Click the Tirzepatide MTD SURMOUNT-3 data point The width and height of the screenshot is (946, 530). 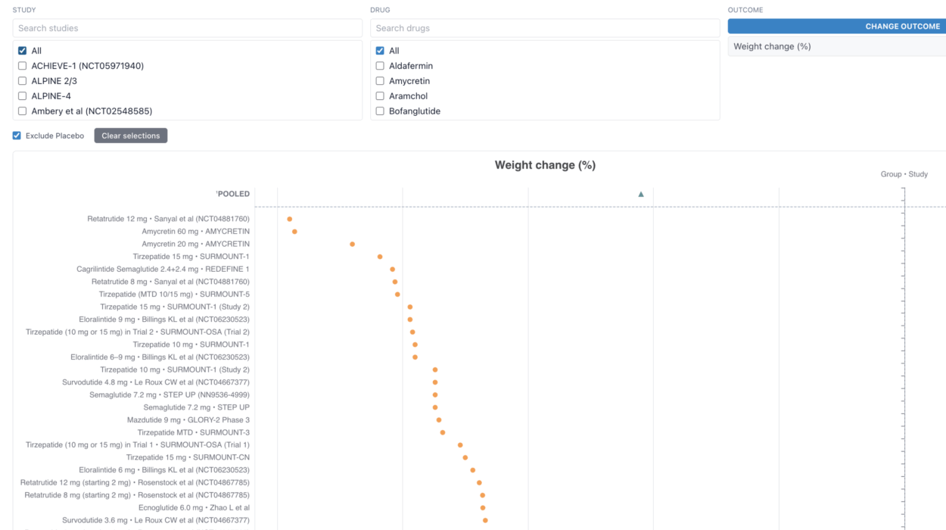coord(443,432)
